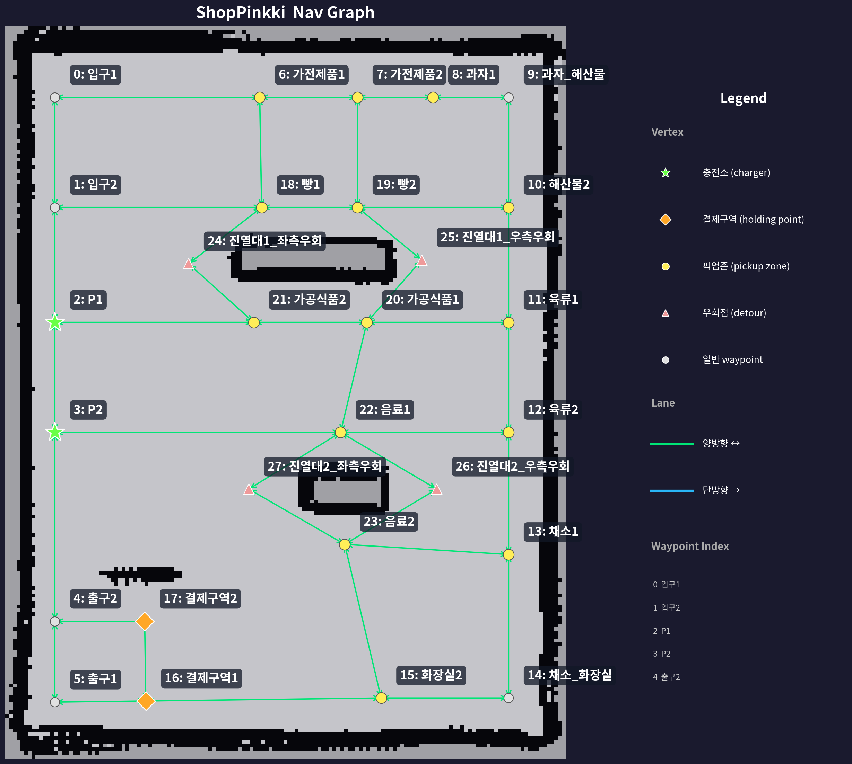The width and height of the screenshot is (852, 764).
Task: Select the yellow node of 22: 음료1
Action: (x=341, y=432)
